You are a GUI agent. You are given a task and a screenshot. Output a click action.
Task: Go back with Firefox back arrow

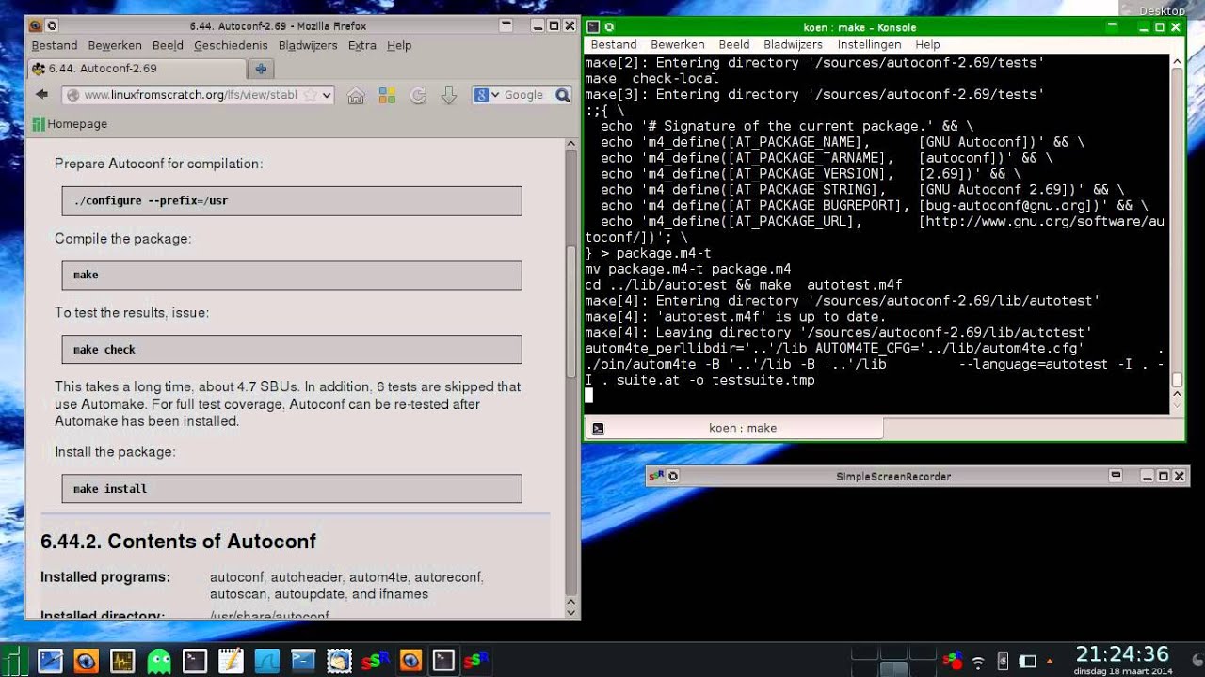point(41,94)
